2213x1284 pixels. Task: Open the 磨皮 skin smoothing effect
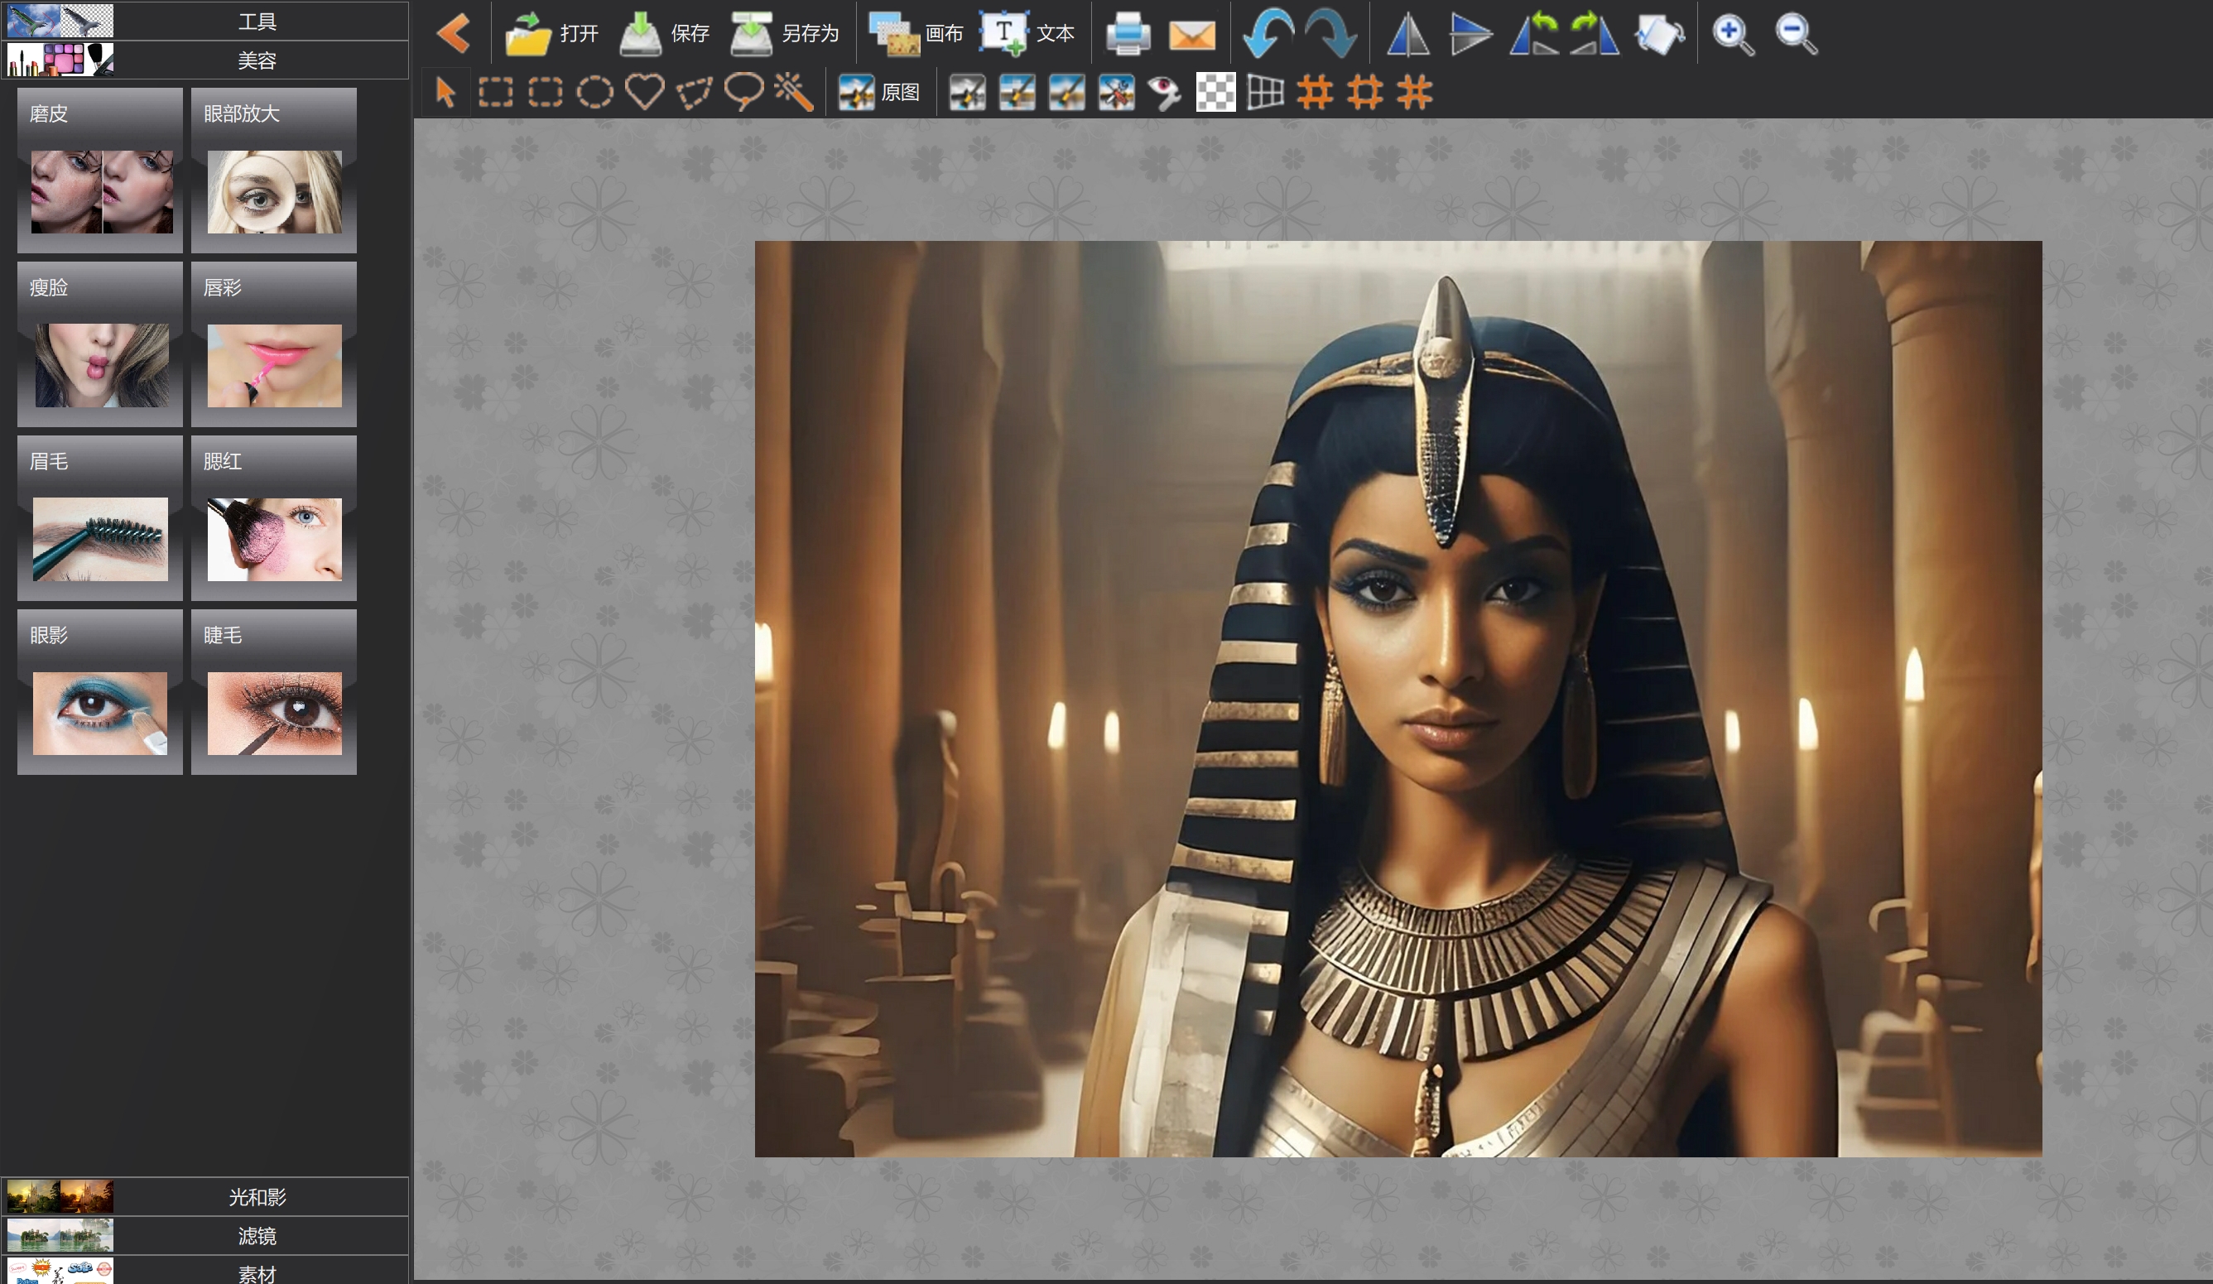point(100,171)
